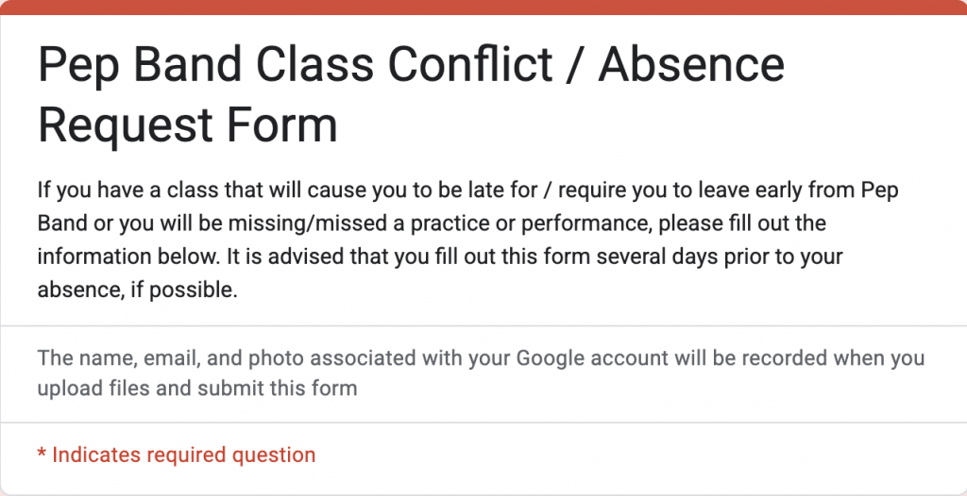Screen dimensions: 967x496
Task: Click the "Indicates required question" text
Action: point(183,455)
